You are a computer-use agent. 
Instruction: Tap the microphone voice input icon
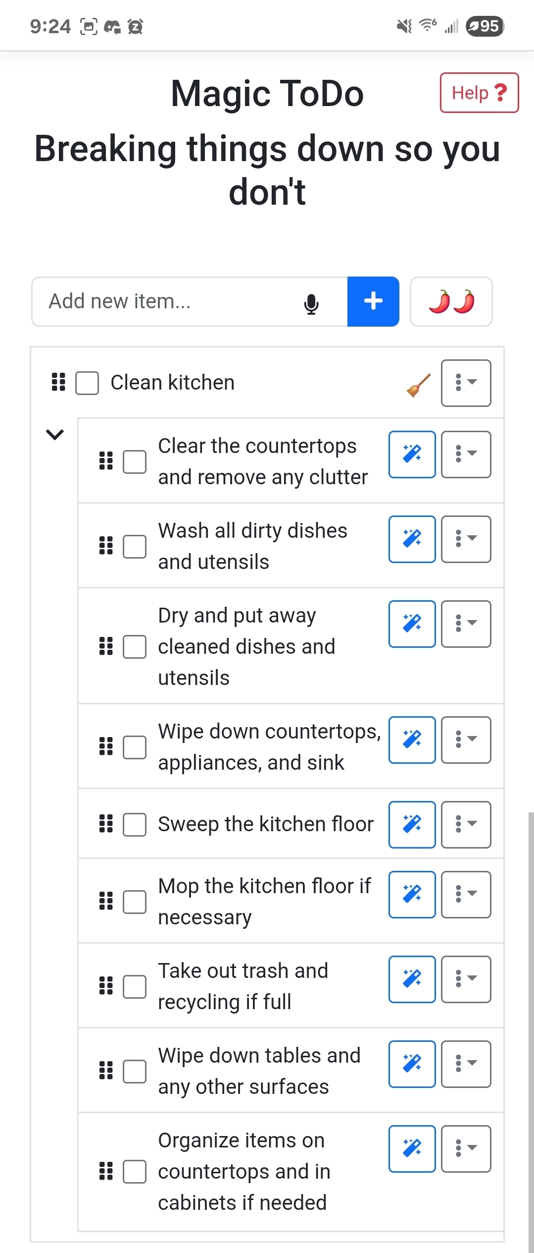pyautogui.click(x=311, y=303)
